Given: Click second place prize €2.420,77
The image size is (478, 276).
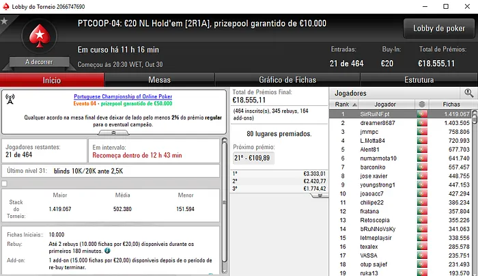Looking at the screenshot, I should point(314,181).
